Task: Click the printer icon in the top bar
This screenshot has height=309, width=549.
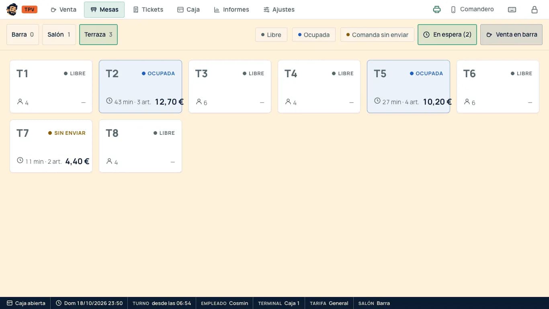Action: [x=437, y=10]
